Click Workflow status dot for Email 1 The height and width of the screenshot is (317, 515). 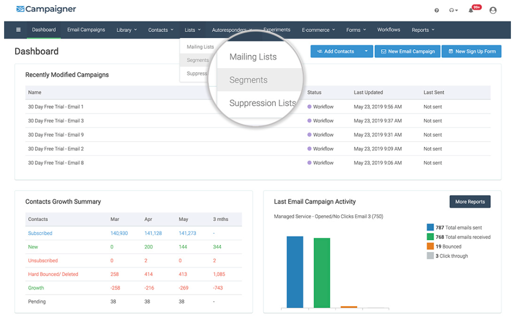click(x=309, y=107)
